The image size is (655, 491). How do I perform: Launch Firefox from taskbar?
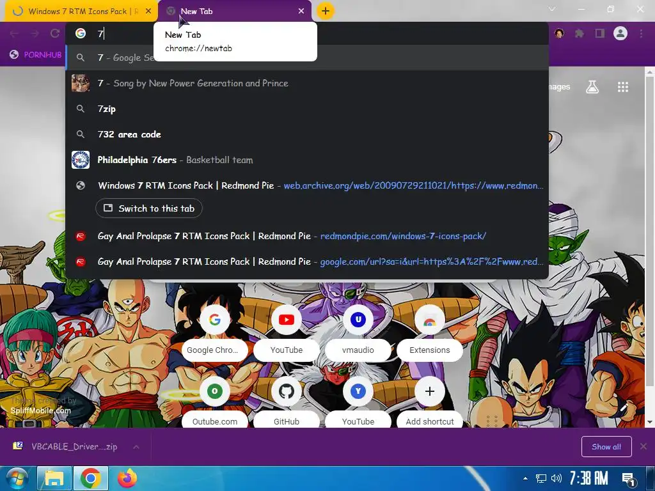point(127,478)
